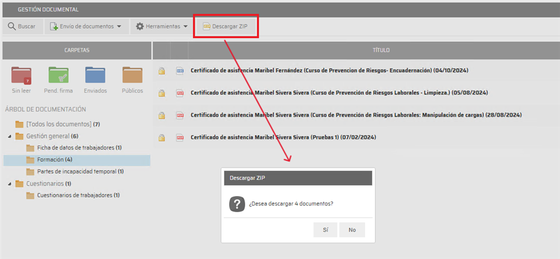Open certificate dated 07/02/2024 title
Image resolution: width=560 pixels, height=259 pixels.
click(283, 137)
